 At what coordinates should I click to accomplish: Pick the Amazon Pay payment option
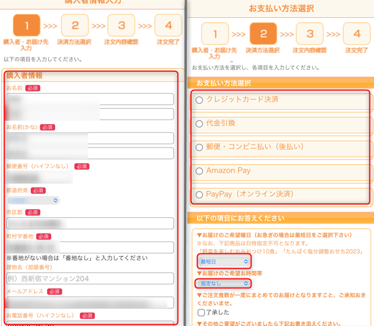coord(199,171)
